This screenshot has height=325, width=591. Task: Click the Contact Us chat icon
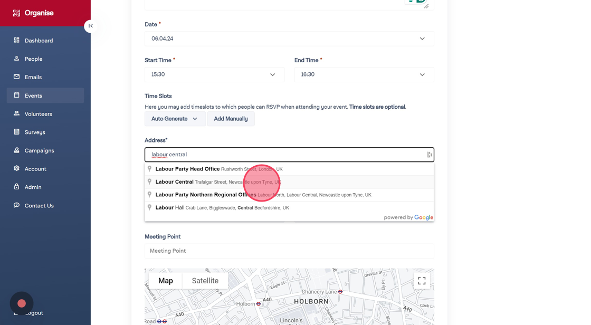pyautogui.click(x=16, y=205)
